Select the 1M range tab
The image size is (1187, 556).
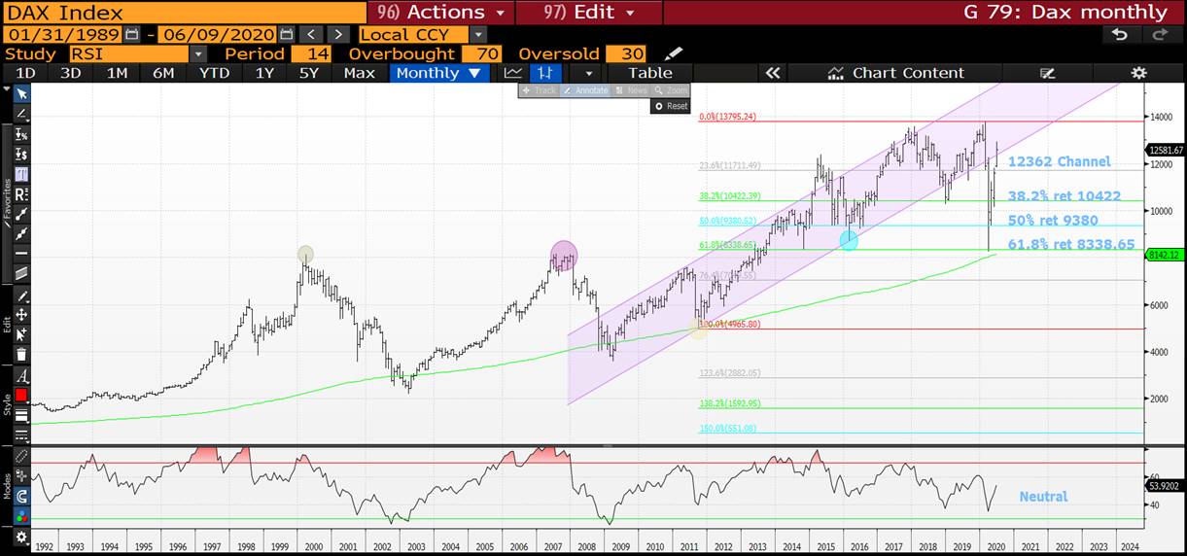pyautogui.click(x=117, y=73)
